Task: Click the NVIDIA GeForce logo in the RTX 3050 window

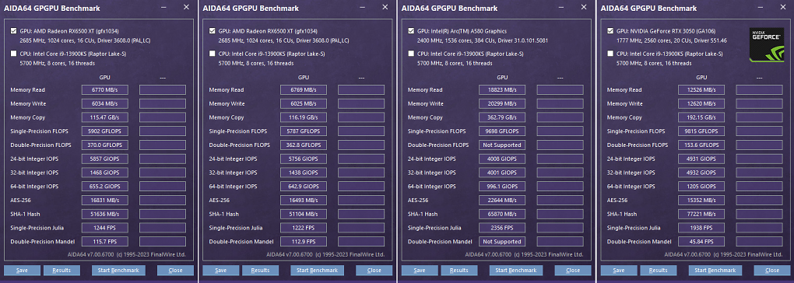Action: (767, 44)
